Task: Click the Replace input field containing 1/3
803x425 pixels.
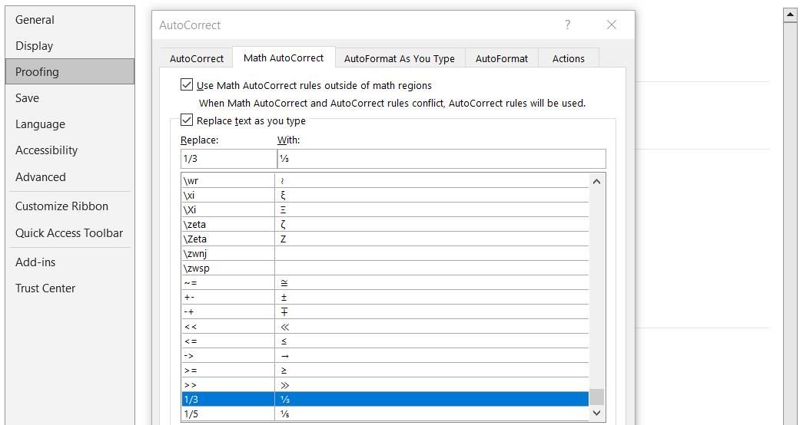Action: point(228,159)
